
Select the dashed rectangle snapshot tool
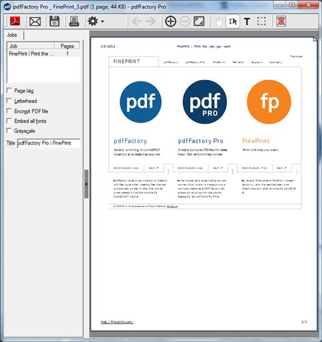tap(261, 21)
